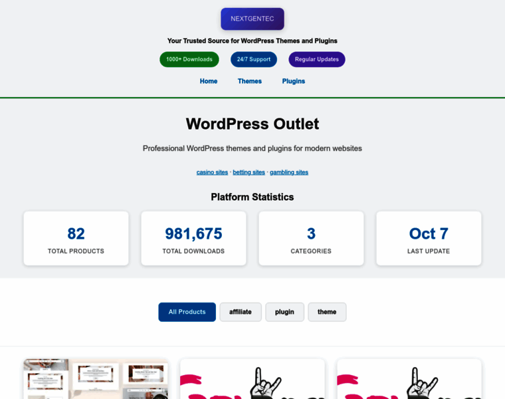505x399 pixels.
Task: Click the Regular Updates badge
Action: (x=316, y=59)
